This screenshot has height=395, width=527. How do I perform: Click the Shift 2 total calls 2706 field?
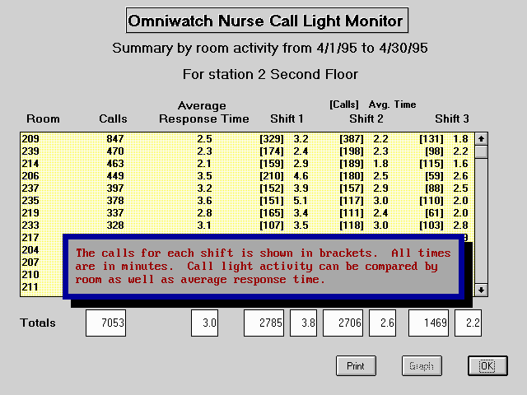[343, 323]
